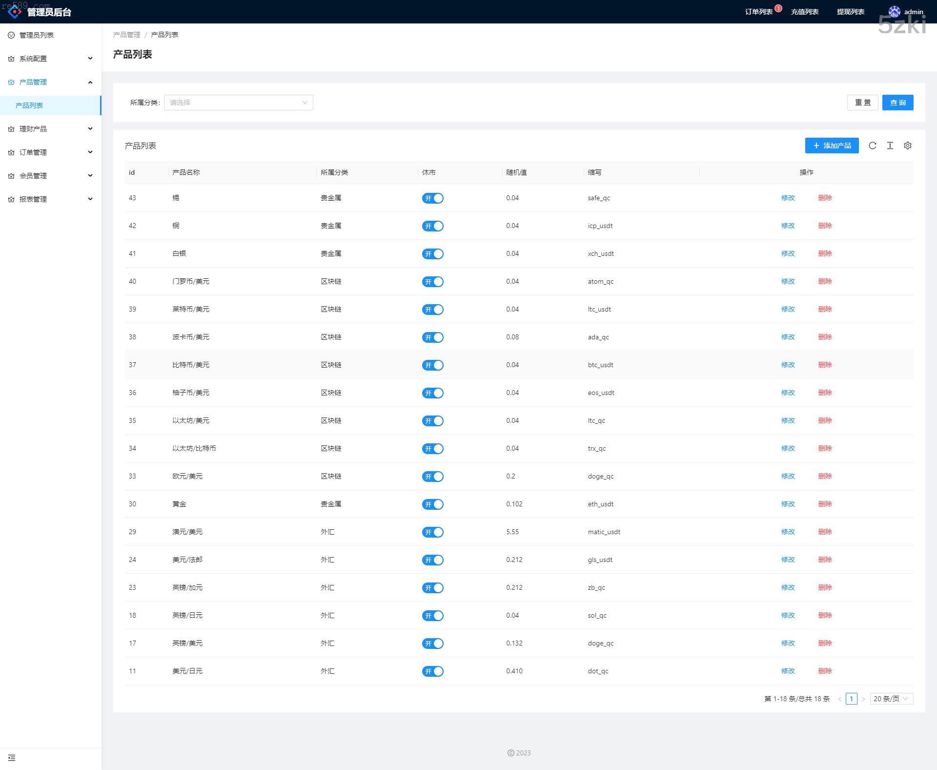Click the admin avatar icon
This screenshot has width=937, height=770.
point(894,12)
